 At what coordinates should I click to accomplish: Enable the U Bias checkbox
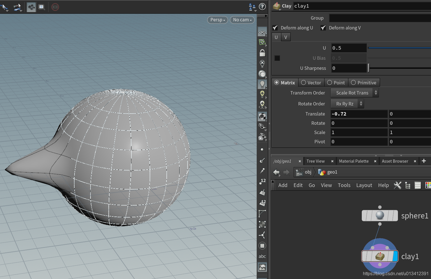[x=277, y=58]
